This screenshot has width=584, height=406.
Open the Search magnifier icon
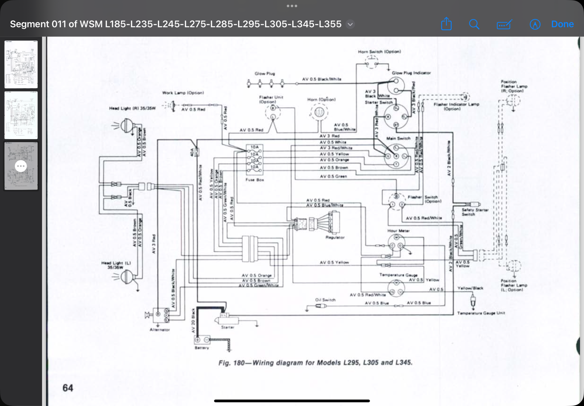[474, 24]
